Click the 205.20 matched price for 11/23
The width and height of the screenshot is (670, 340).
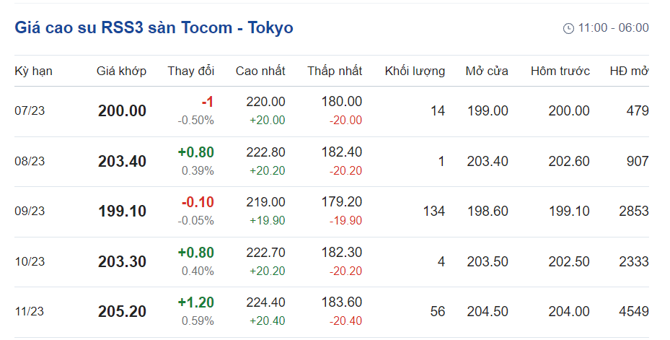[x=122, y=312]
